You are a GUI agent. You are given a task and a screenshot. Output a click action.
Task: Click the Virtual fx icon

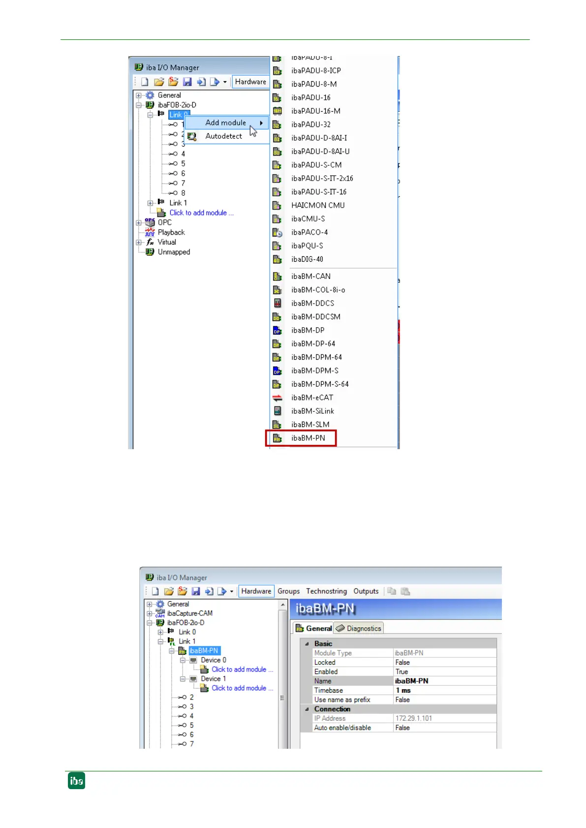pyautogui.click(x=150, y=242)
